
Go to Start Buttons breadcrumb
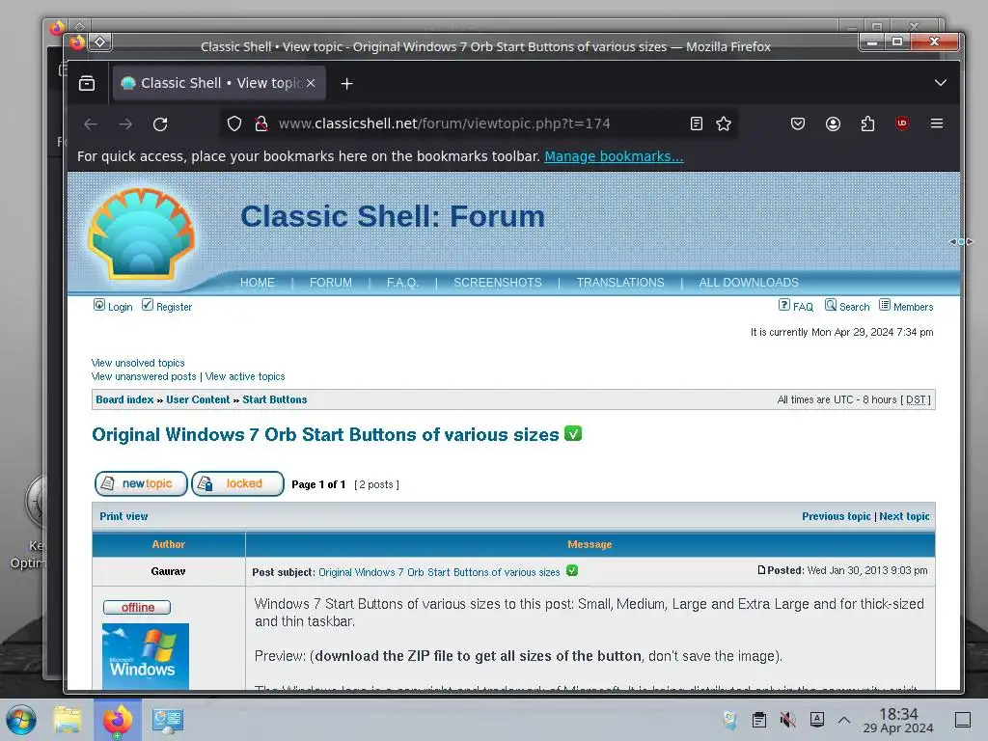(x=275, y=399)
